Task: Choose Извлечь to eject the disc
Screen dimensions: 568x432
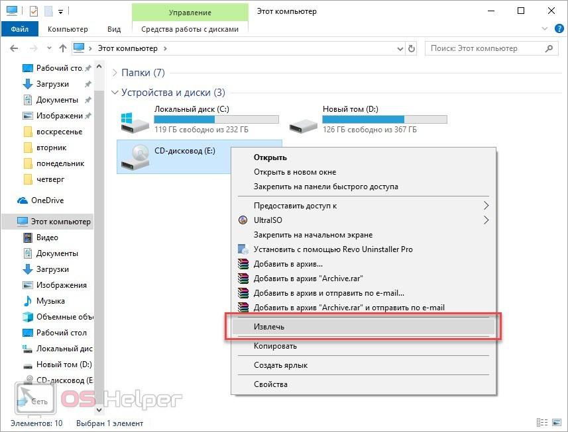Action: (x=363, y=326)
